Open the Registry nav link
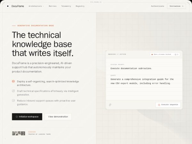The height and width of the screenshot is (144, 192). [x=80, y=6]
